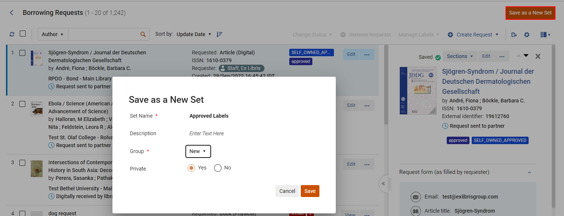This screenshot has height=216, width=564.
Task: Open more actions in details panel
Action: pos(501,56)
